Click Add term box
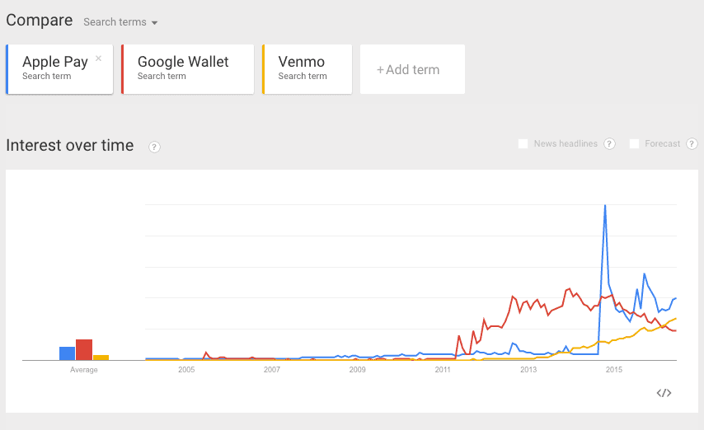 click(412, 69)
